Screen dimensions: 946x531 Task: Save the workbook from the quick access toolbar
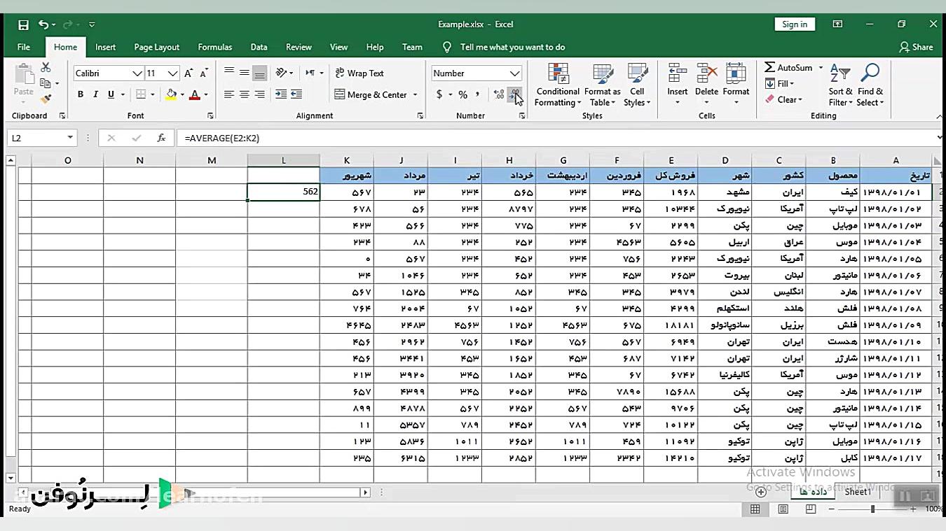click(23, 24)
